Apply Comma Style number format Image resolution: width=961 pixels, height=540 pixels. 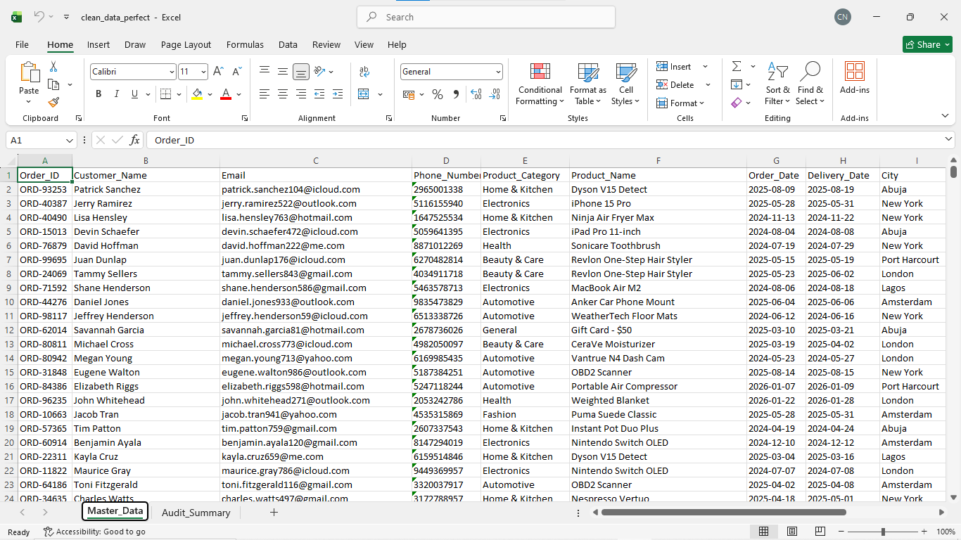456,94
